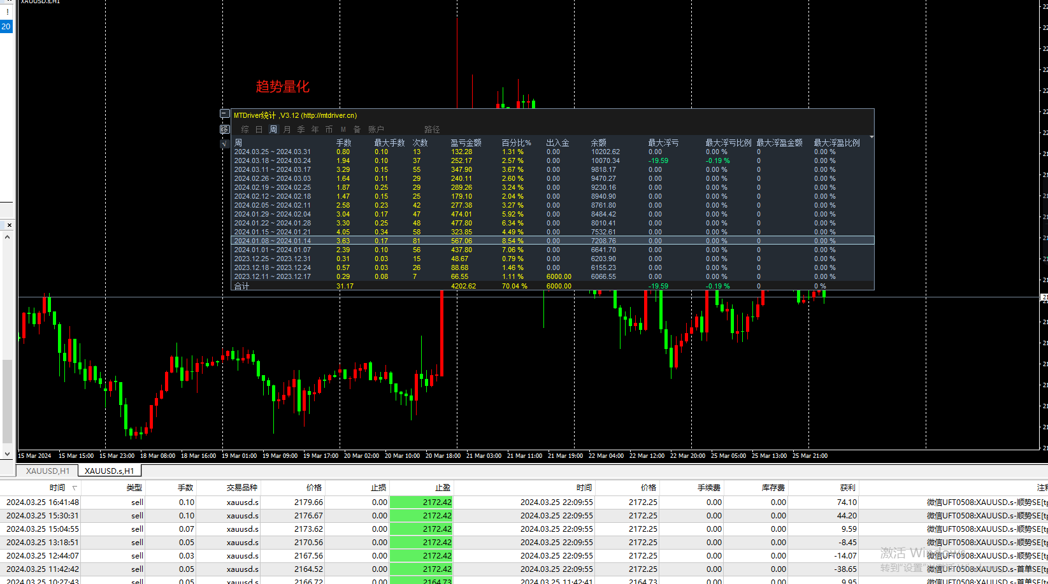
Task: Select the week row 2024.02.26 ~ 2024.03.03
Action: click(552, 178)
